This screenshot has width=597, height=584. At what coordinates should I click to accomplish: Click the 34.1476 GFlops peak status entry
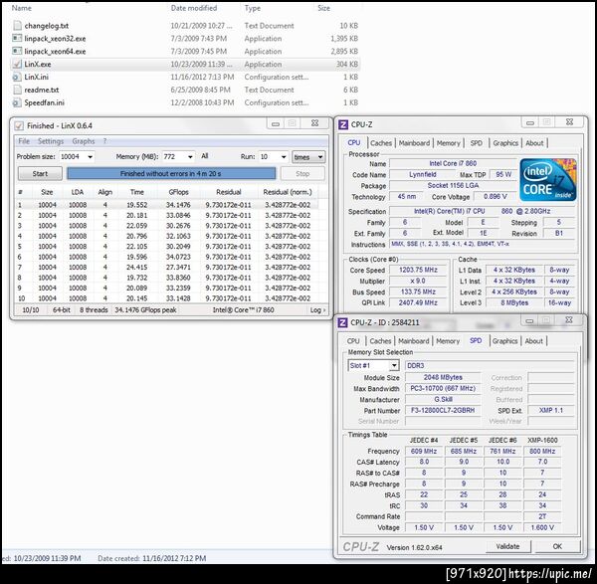146,309
